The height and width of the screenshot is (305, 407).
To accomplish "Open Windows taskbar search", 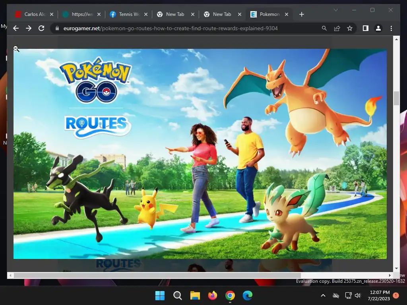I will pyautogui.click(x=178, y=295).
